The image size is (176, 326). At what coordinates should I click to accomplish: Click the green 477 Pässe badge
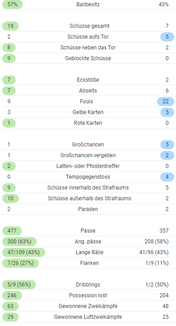(x=12, y=231)
